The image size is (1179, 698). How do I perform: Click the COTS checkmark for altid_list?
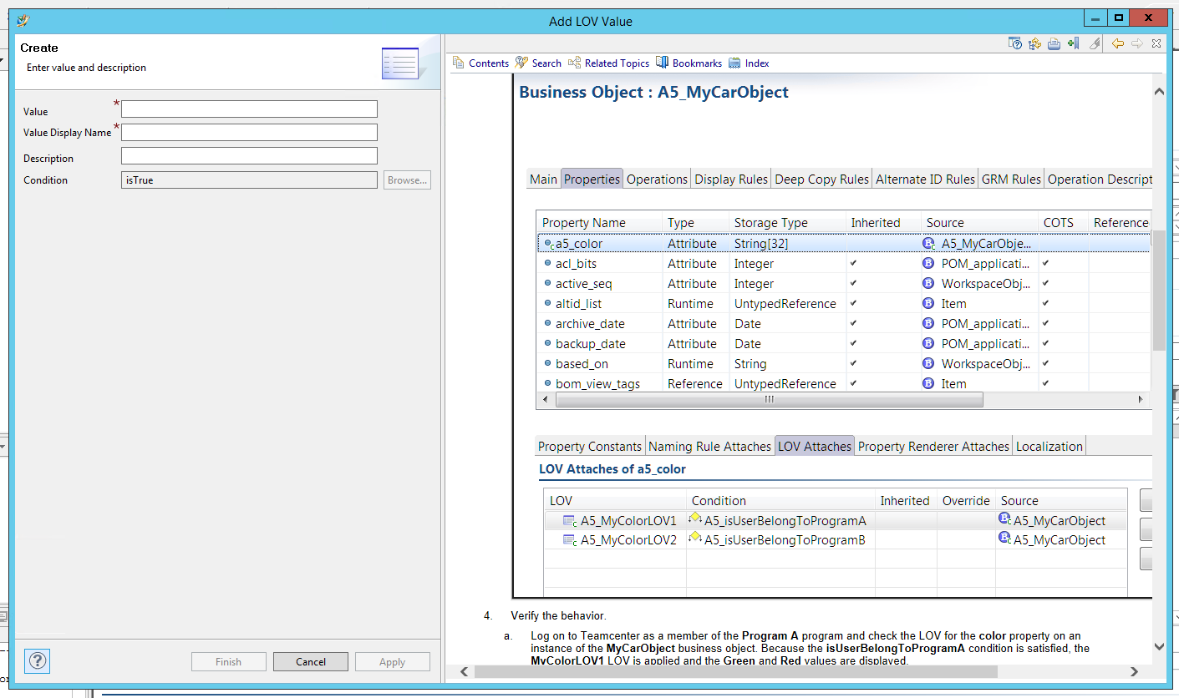(x=1045, y=303)
